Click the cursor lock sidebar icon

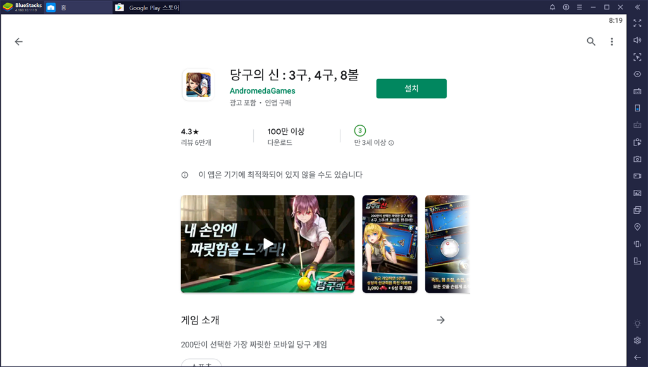coord(637,57)
